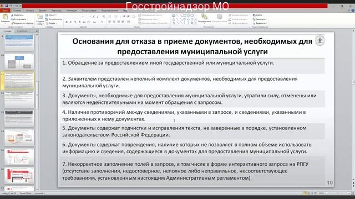Image resolution: width=355 pixels, height=199 pixels.
Task: Click the Text Direction (Направление текста) button
Action: coord(150,15)
